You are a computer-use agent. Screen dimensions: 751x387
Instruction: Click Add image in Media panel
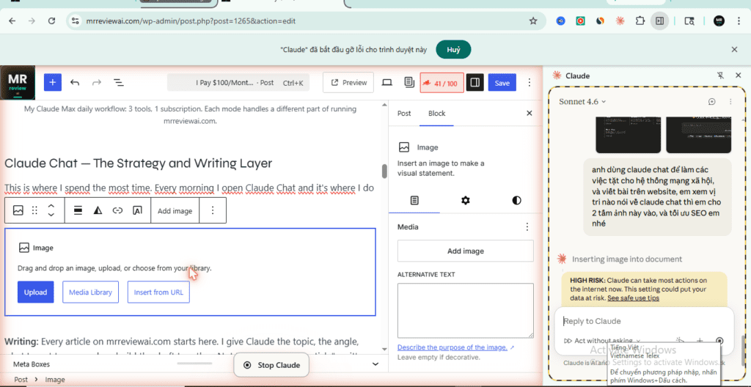click(x=466, y=251)
